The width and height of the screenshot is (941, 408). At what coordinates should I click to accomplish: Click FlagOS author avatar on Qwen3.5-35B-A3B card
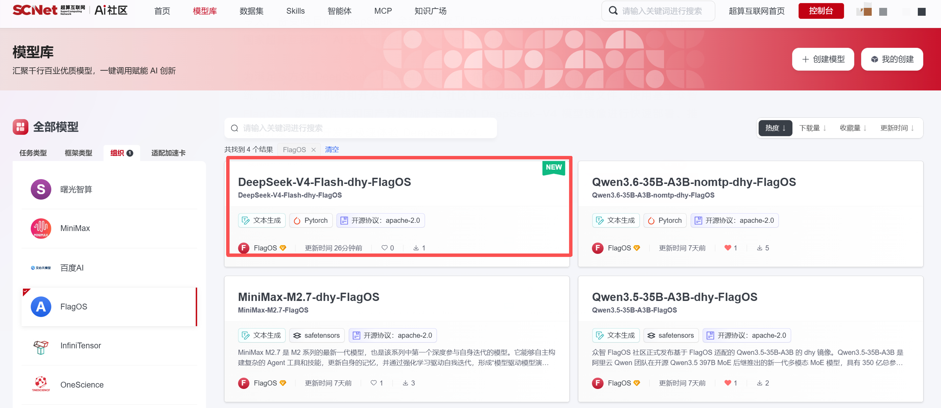(x=598, y=383)
